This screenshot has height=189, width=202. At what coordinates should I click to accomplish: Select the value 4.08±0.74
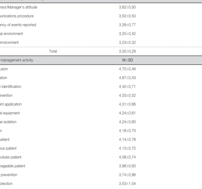point(127,157)
